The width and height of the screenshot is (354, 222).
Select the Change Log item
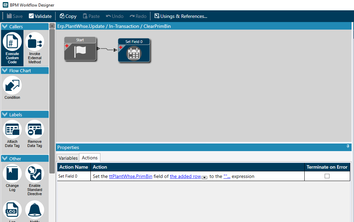12,178
